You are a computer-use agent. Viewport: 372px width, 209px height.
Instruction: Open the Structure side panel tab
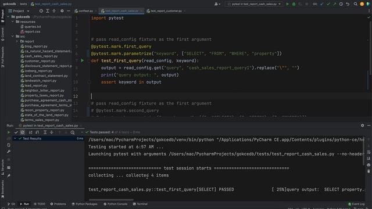point(2,167)
